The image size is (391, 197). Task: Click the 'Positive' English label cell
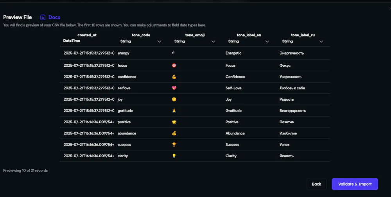tap(232, 122)
